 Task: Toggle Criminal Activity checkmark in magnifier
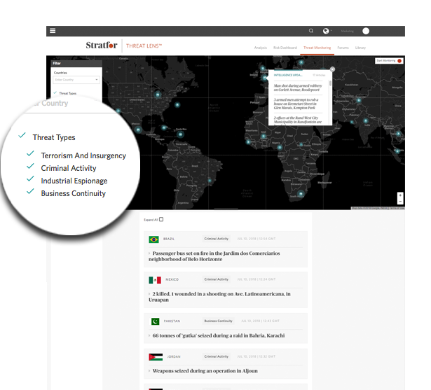(x=30, y=166)
